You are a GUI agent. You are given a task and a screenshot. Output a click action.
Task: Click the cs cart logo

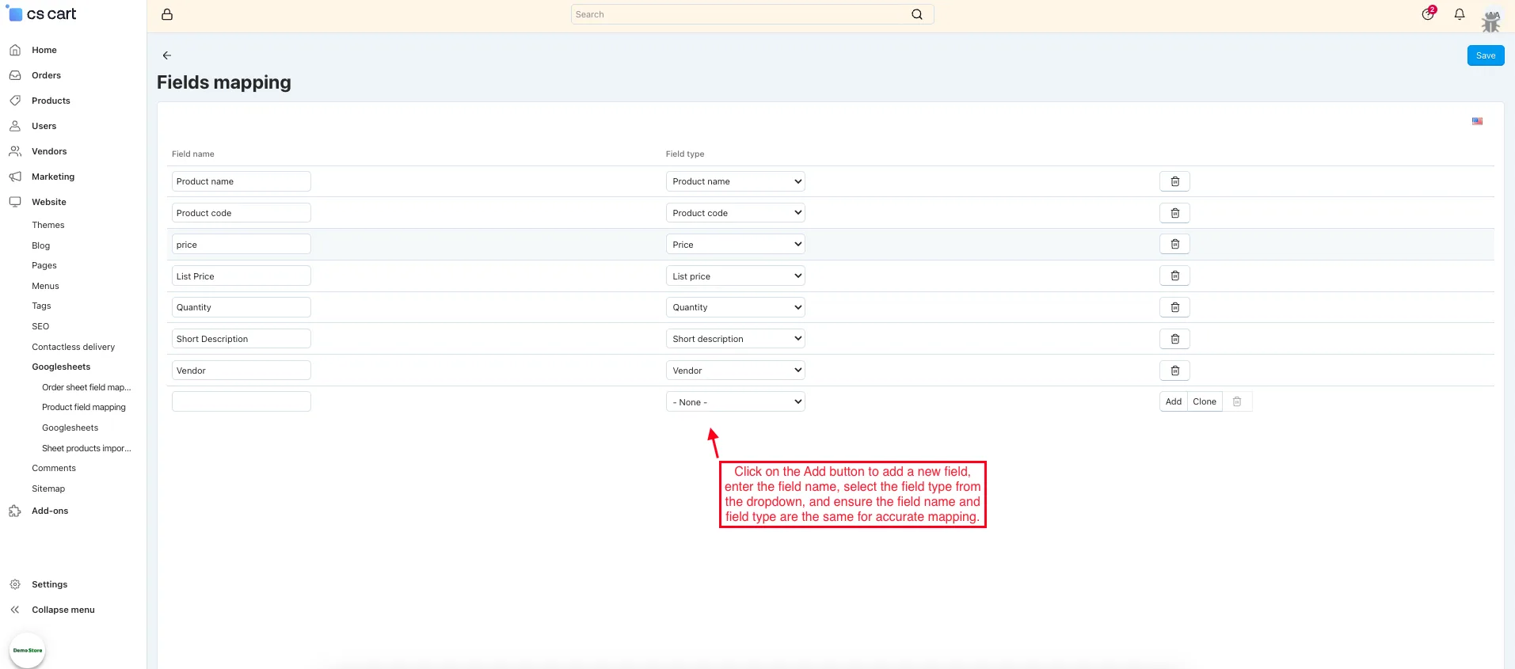(42, 13)
